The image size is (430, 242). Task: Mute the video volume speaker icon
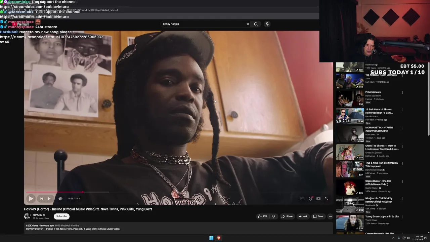[x=60, y=199]
